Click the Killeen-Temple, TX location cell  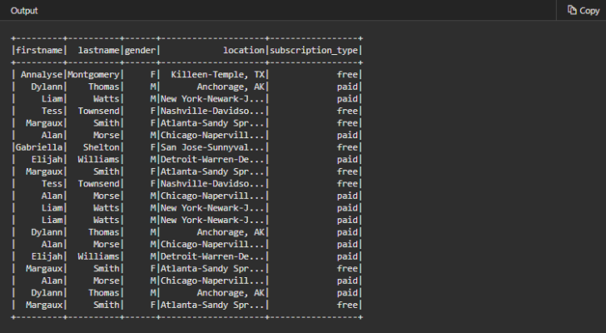(217, 75)
